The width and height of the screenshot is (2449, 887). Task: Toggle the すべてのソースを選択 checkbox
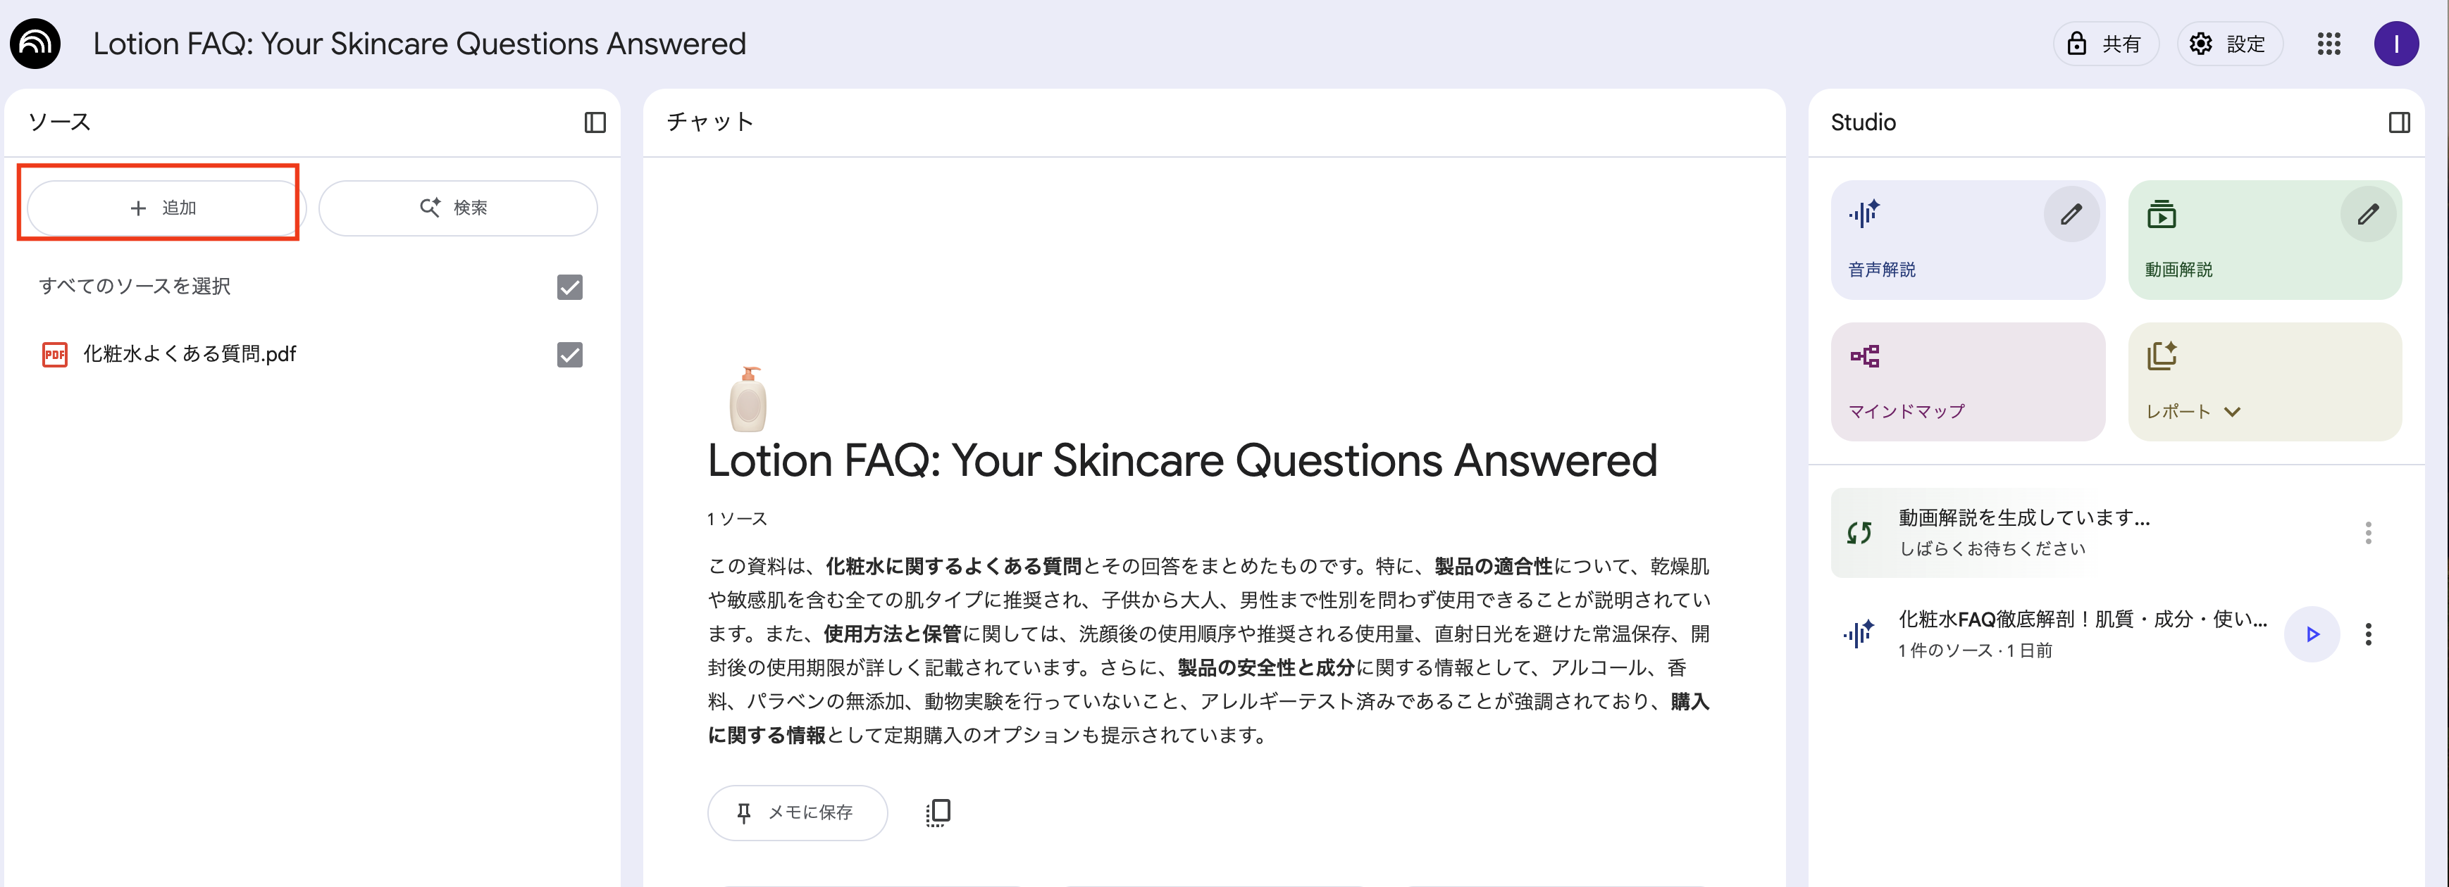(x=569, y=287)
